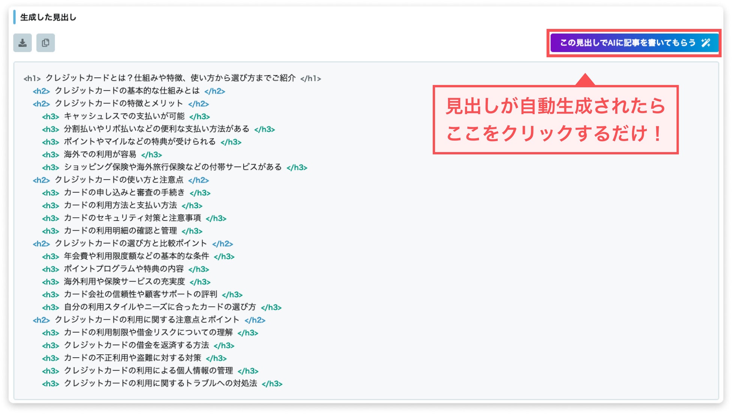Click the h1 heading line about クレジットカードとは
This screenshot has width=732, height=414.
coord(171,78)
